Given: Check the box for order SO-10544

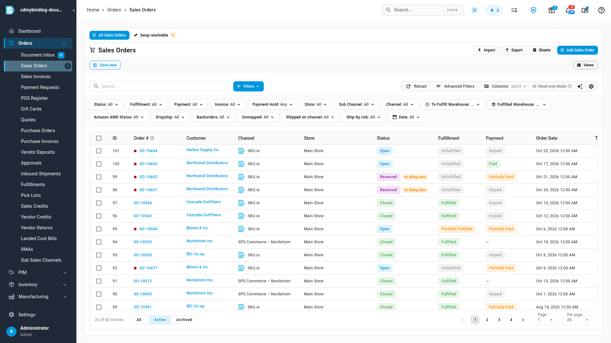Looking at the screenshot, I should 99,203.
